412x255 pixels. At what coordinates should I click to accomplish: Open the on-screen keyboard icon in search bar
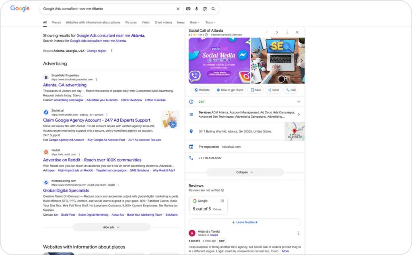[188, 8]
